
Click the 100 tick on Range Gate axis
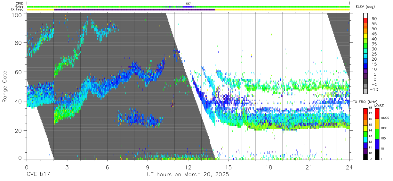click(x=17, y=15)
